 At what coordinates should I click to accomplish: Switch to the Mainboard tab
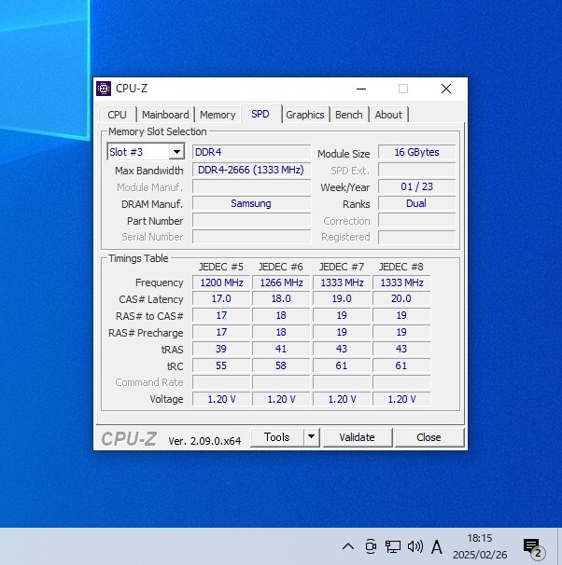165,115
